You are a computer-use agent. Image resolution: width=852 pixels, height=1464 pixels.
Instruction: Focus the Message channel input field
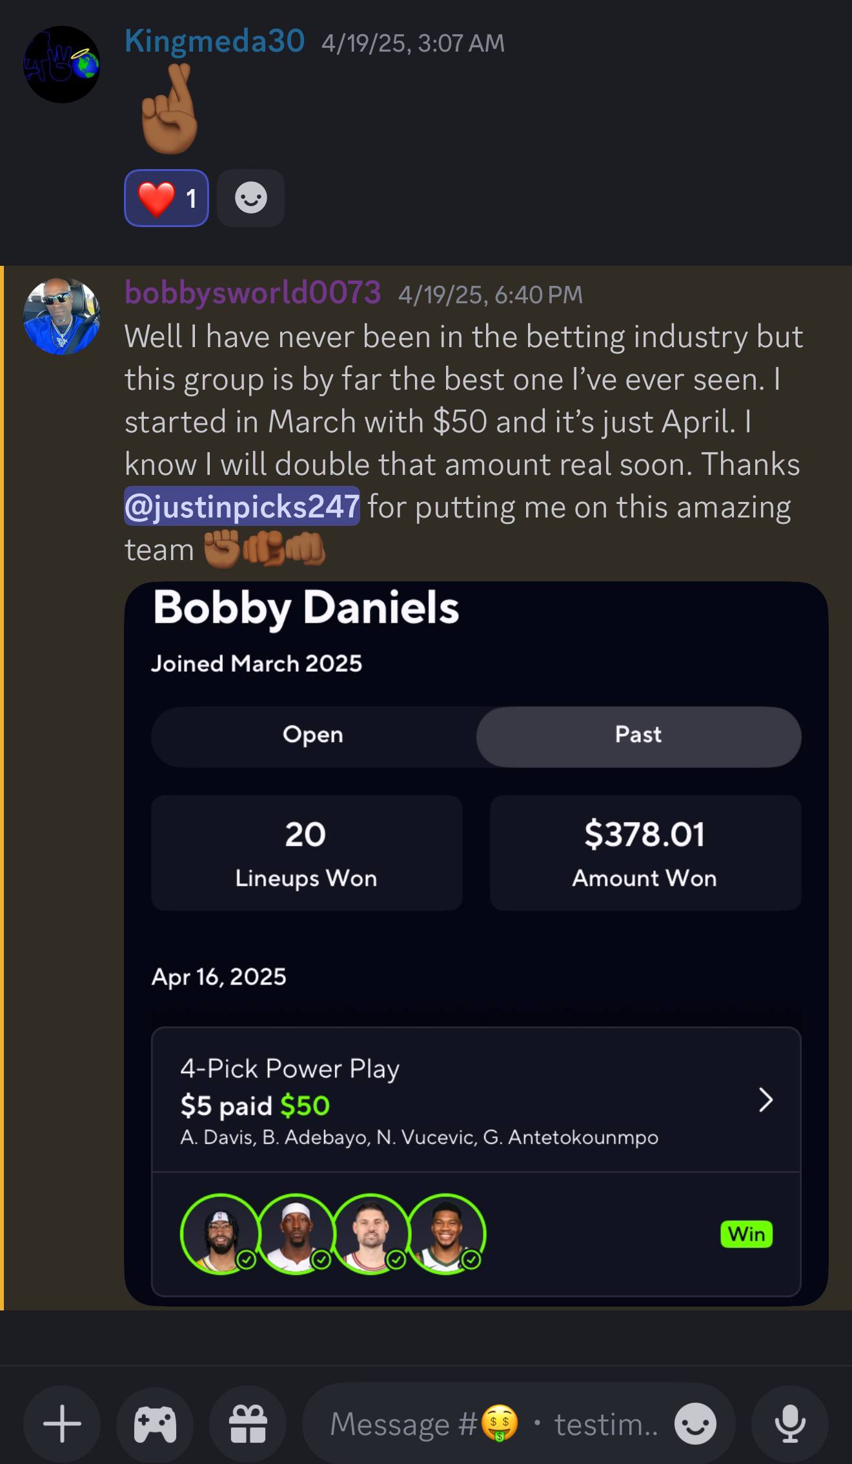tap(491, 1423)
